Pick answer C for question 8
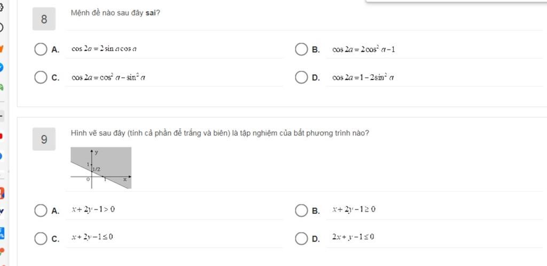The width and height of the screenshot is (547, 266). pos(41,78)
